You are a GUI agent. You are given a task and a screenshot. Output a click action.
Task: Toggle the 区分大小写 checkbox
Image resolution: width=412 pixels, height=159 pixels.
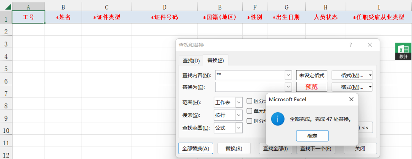point(249,101)
